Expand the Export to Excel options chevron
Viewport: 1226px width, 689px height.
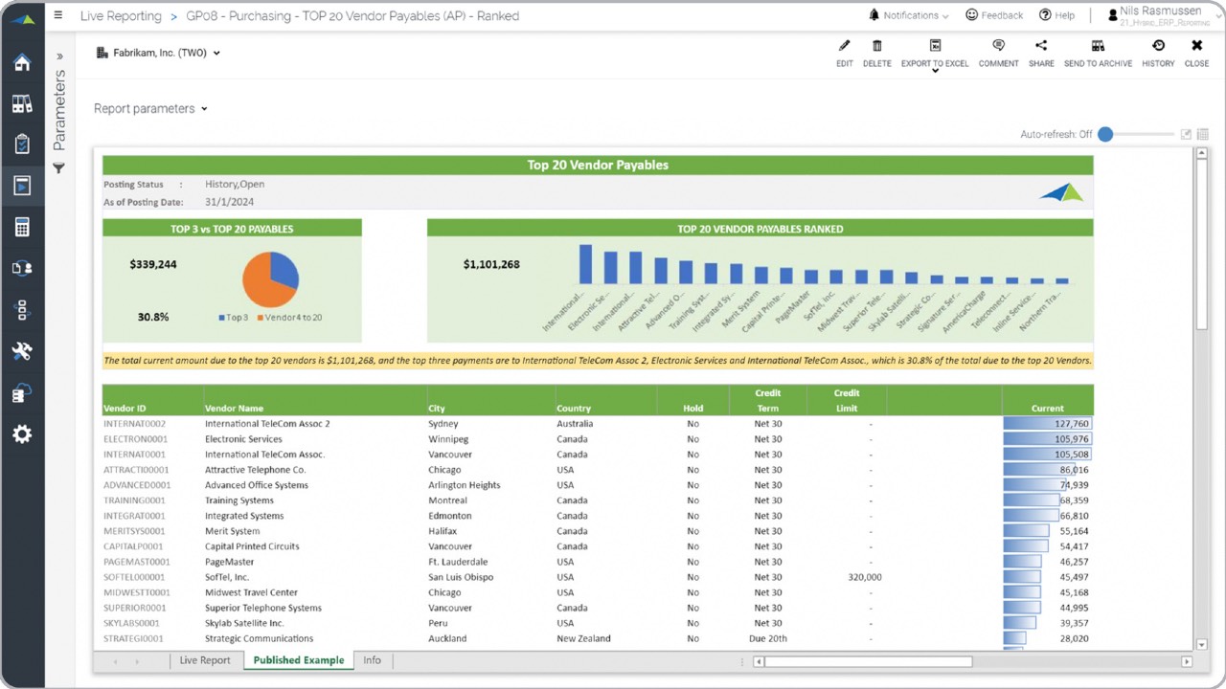click(x=935, y=70)
